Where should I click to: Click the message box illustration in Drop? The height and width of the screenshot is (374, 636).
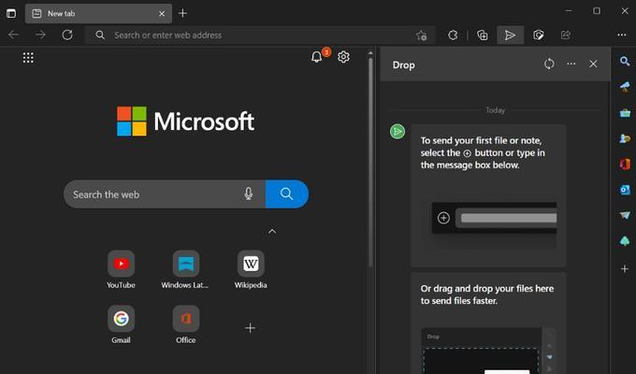click(x=494, y=218)
